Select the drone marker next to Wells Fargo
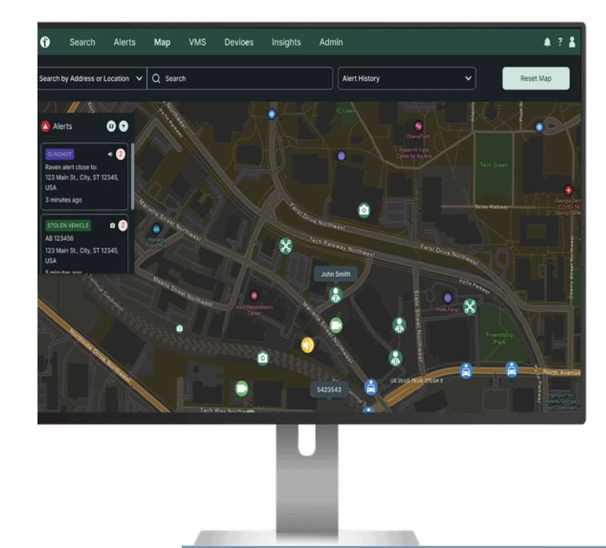The height and width of the screenshot is (548, 606). (x=469, y=307)
